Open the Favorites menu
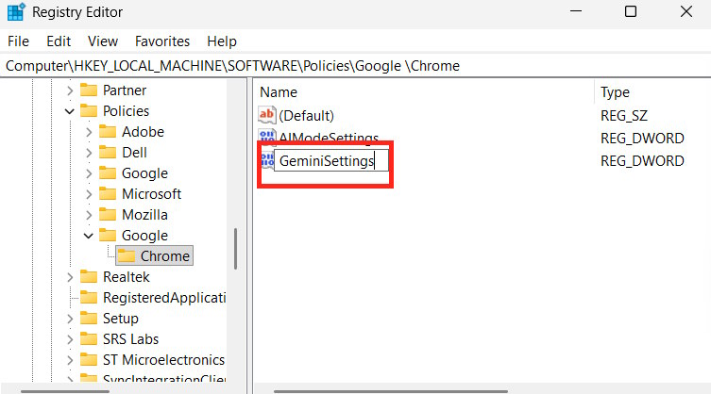711x394 pixels. point(162,41)
